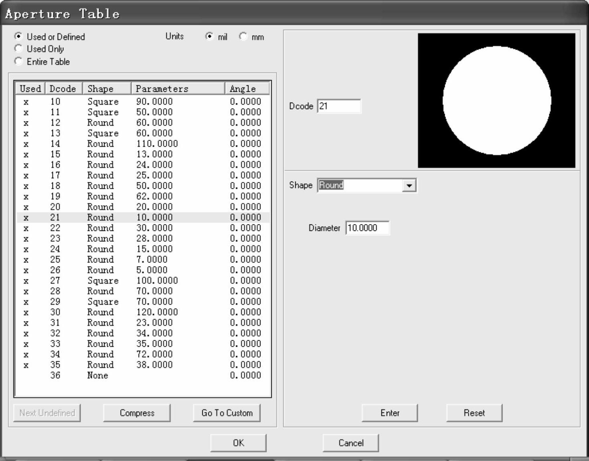The image size is (589, 461).
Task: Click the Compress button
Action: pyautogui.click(x=137, y=413)
